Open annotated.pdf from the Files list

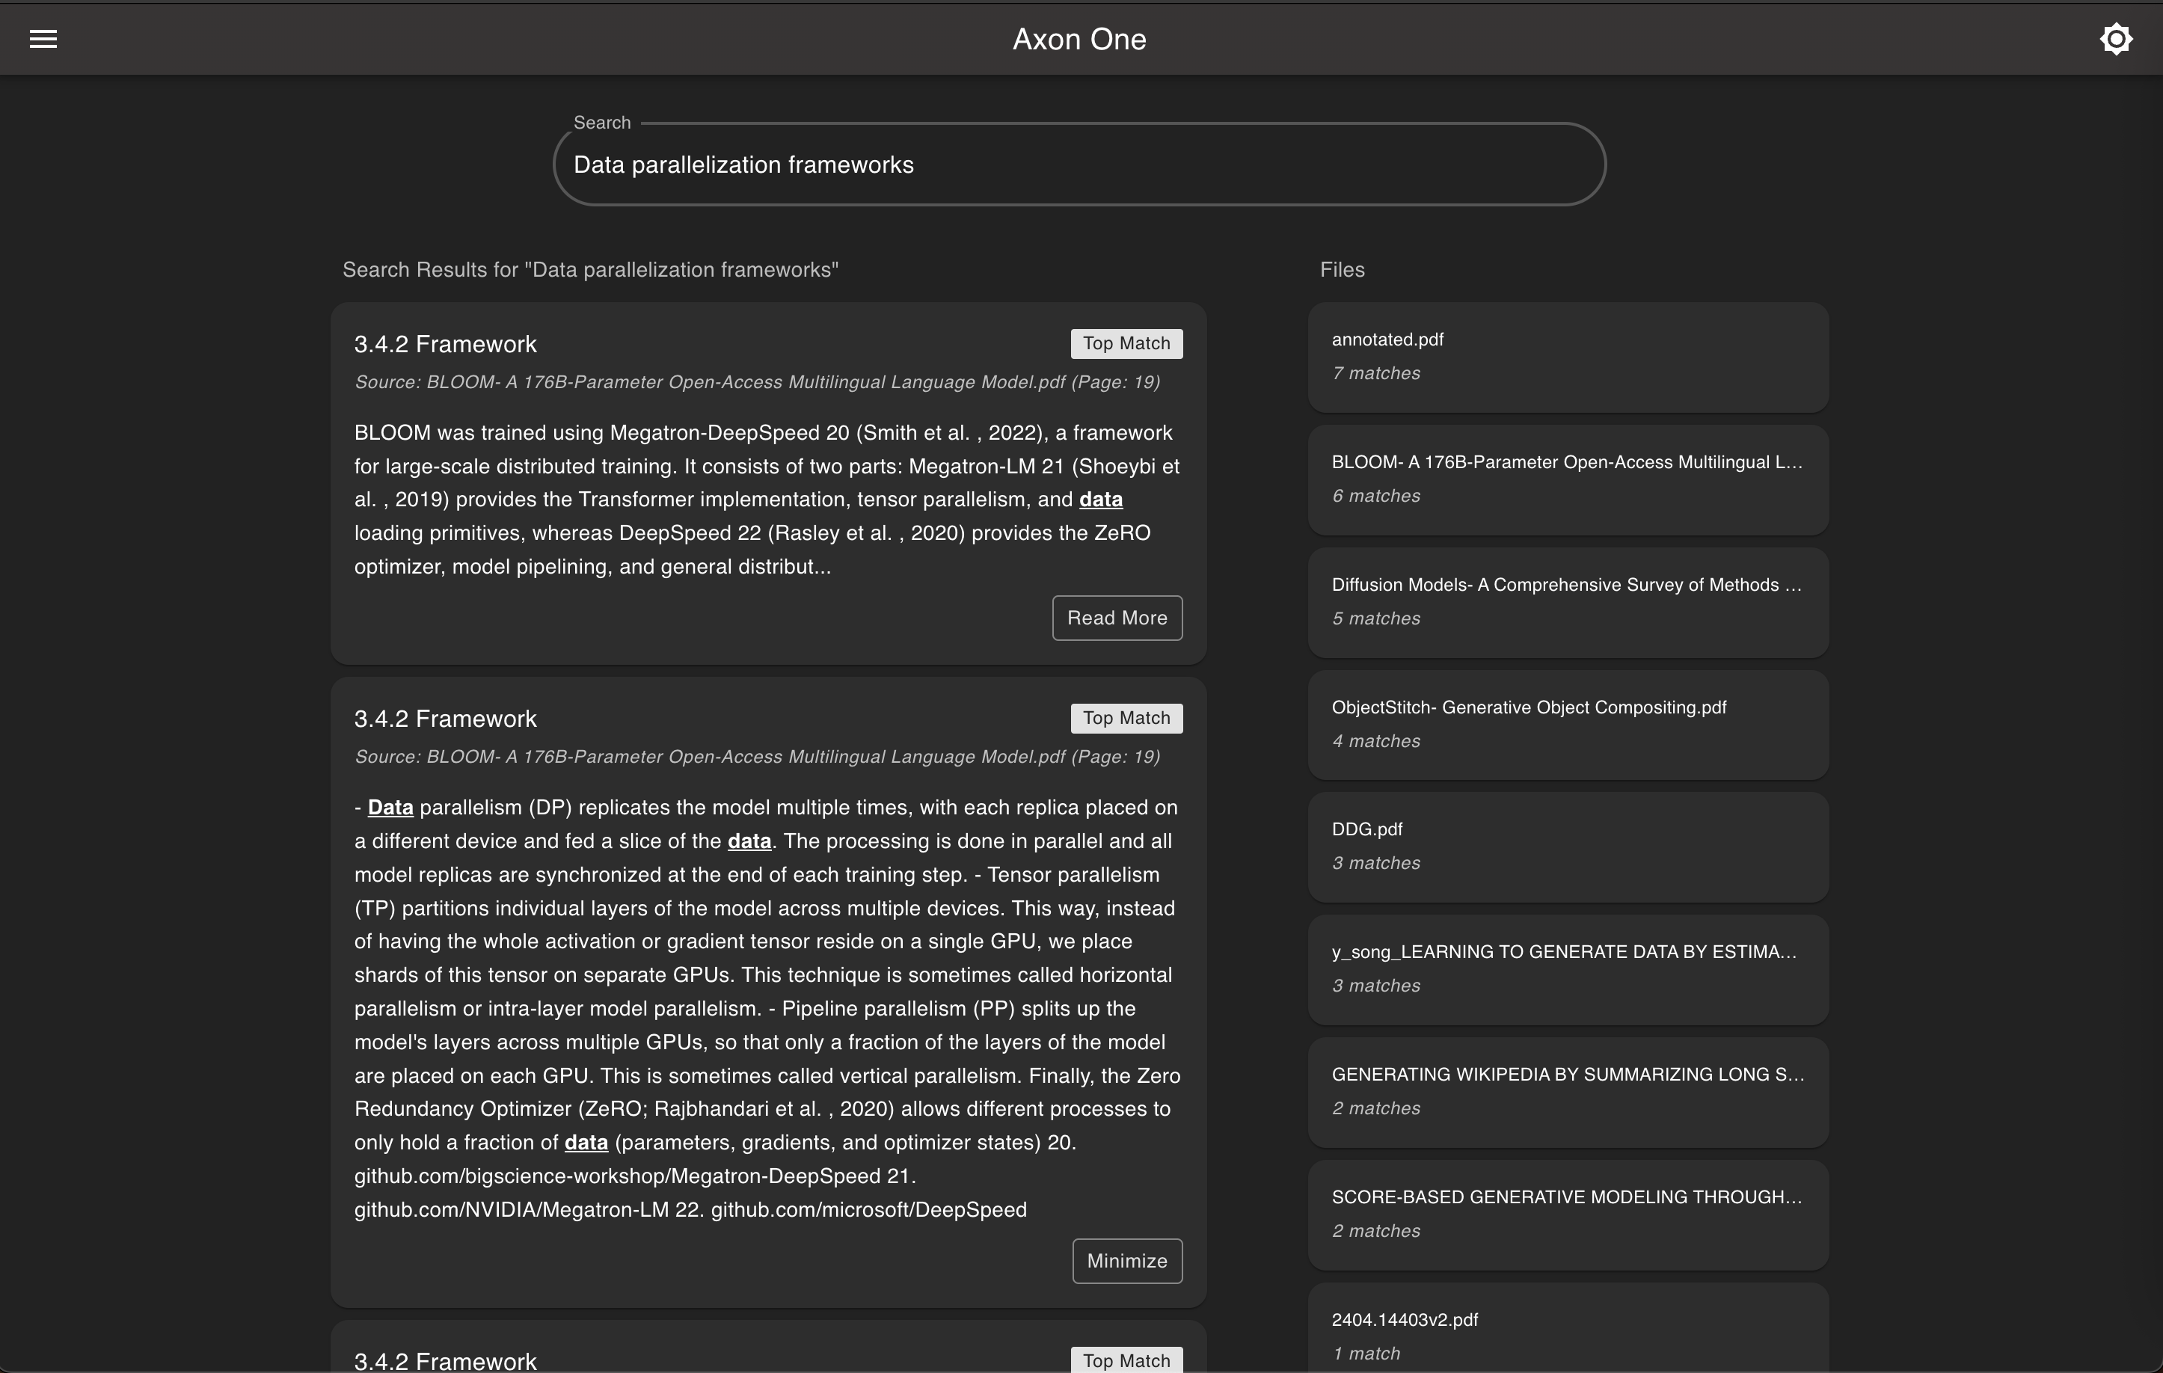pos(1567,357)
